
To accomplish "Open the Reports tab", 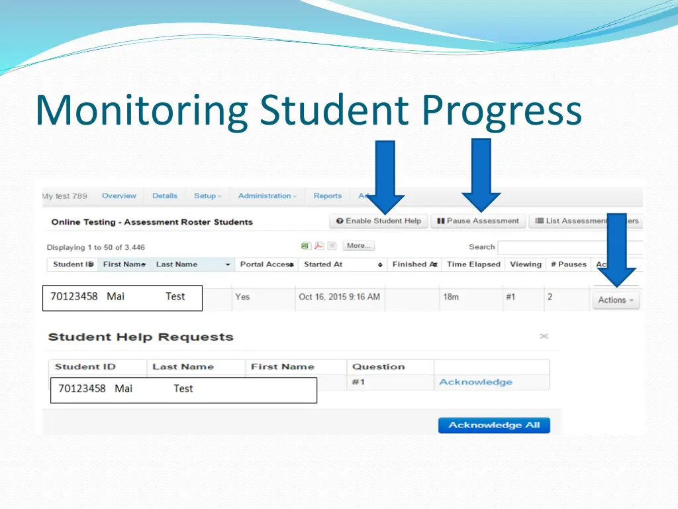I will pyautogui.click(x=327, y=196).
